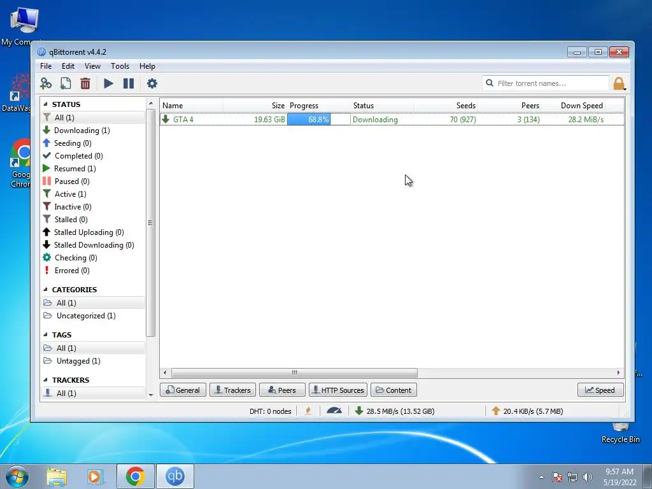Click the Add Torrent File toolbar icon
The height and width of the screenshot is (489, 652).
66,83
